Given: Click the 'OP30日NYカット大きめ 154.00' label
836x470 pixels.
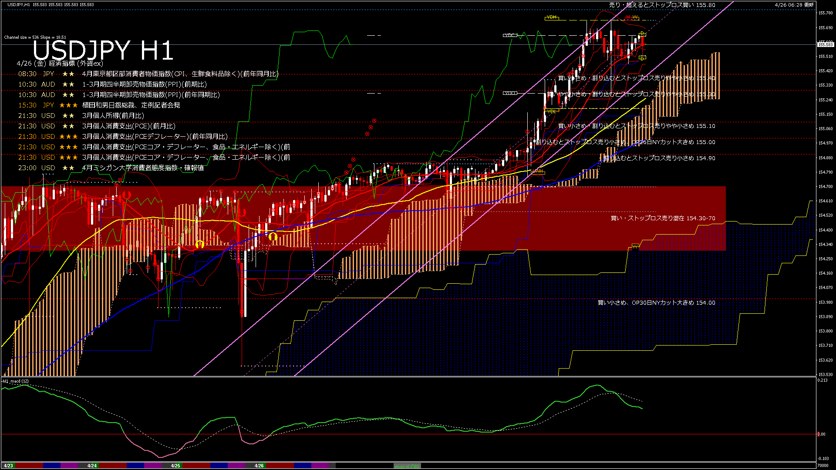Looking at the screenshot, I should pos(674,302).
